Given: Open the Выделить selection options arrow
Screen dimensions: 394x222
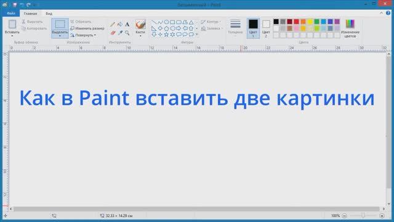Looking at the screenshot, I should pos(60,36).
